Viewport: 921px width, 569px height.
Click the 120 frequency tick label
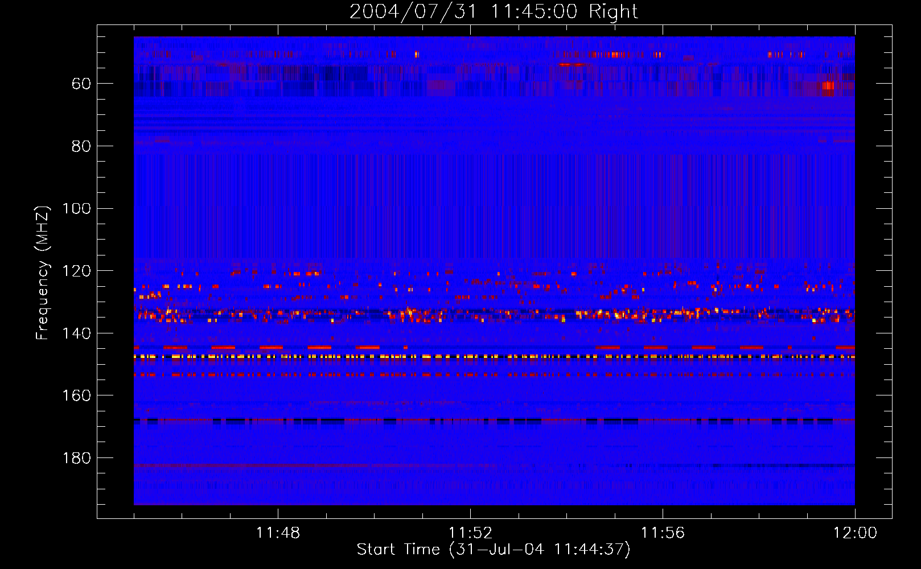pos(76,271)
